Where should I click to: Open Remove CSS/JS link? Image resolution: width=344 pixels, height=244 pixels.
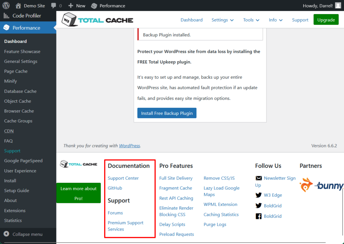(219, 178)
